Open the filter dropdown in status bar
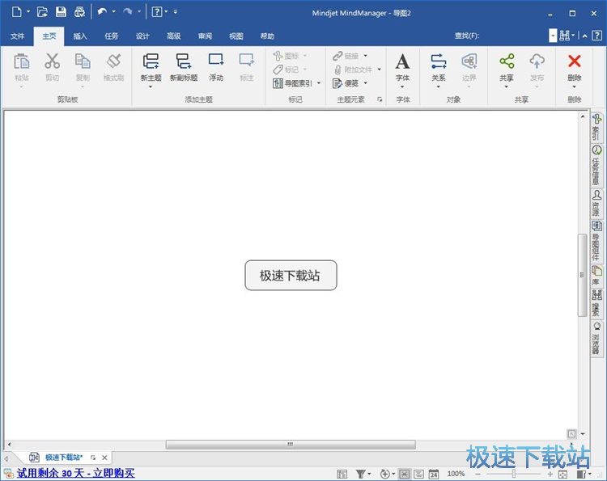607x481 pixels. click(363, 474)
